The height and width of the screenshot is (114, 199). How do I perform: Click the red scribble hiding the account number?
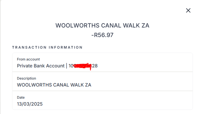coord(82,66)
